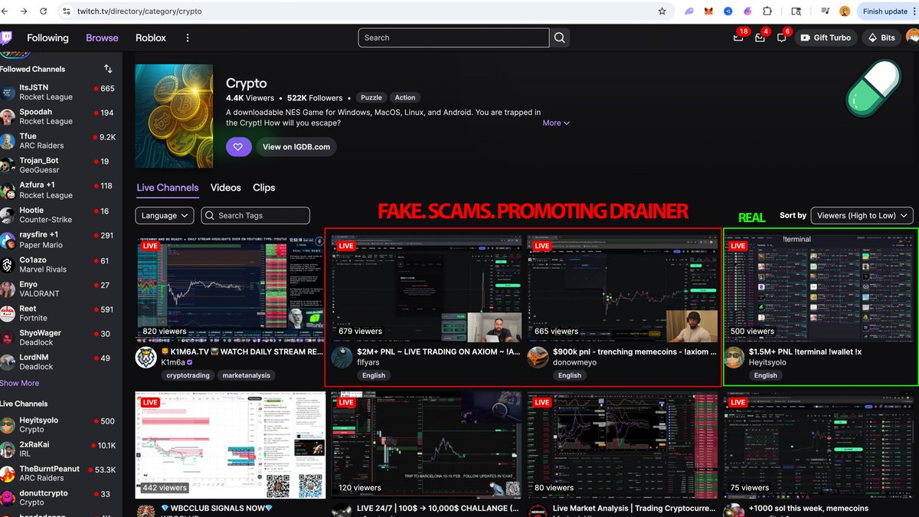The height and width of the screenshot is (517, 919).
Task: Go back in browser history
Action: point(6,11)
